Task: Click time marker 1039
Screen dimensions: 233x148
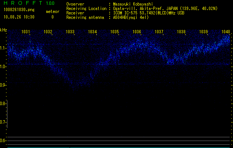Action: coord(203,31)
